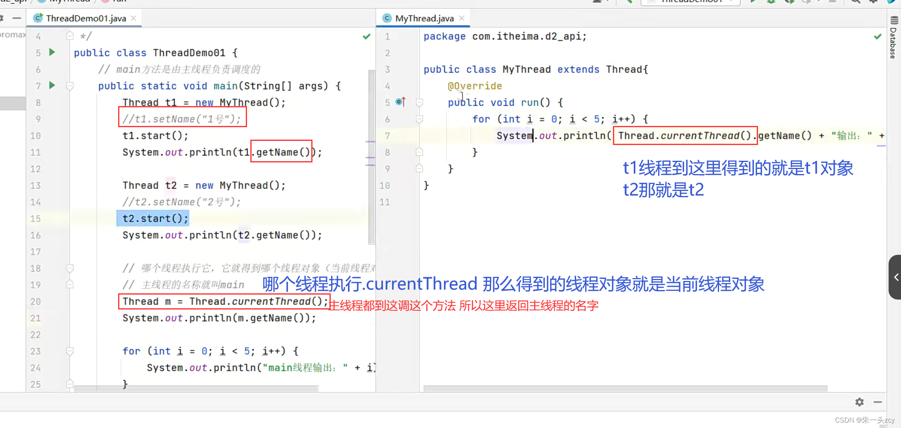Click t1.start(); on line 10
Image resolution: width=901 pixels, height=428 pixels.
tap(155, 135)
